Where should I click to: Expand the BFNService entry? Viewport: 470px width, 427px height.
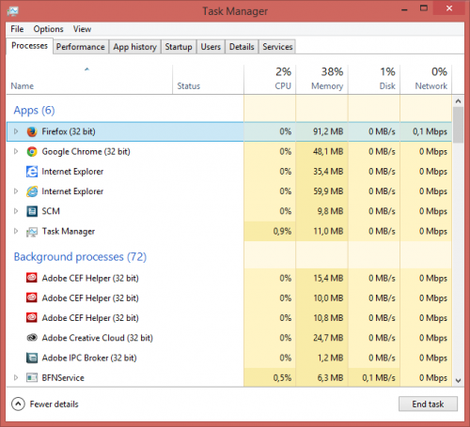[16, 378]
